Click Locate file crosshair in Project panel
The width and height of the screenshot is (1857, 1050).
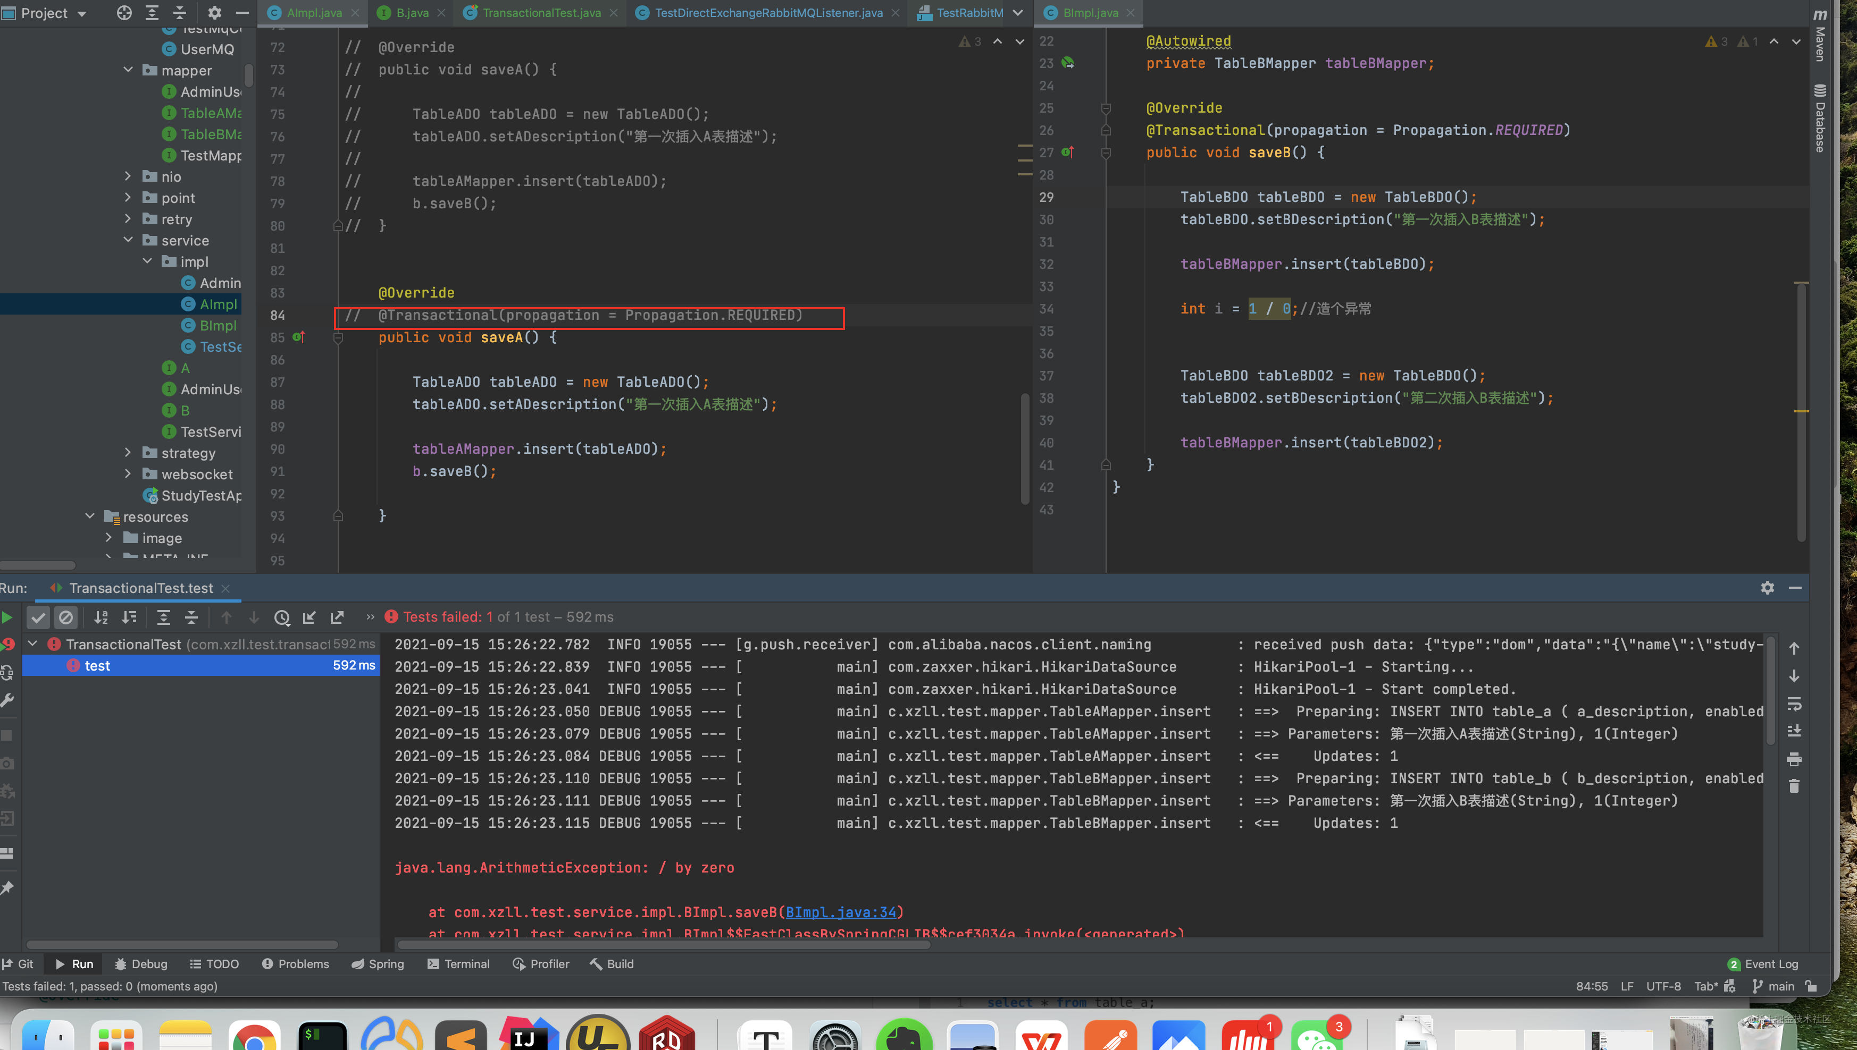(124, 13)
